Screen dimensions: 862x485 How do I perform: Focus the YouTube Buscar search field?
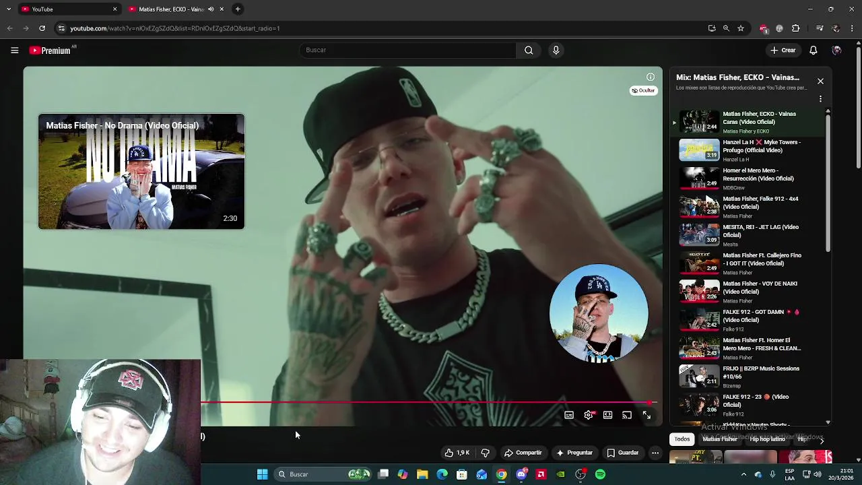pyautogui.click(x=407, y=50)
